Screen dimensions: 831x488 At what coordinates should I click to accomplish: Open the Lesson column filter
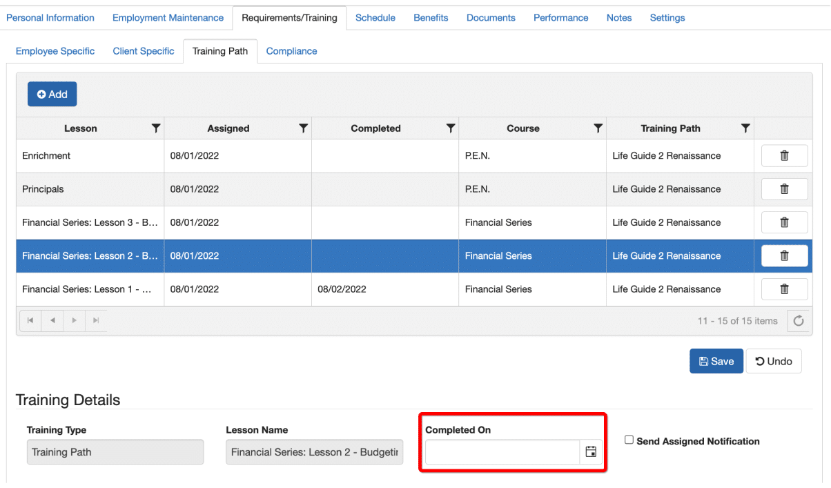(x=156, y=128)
